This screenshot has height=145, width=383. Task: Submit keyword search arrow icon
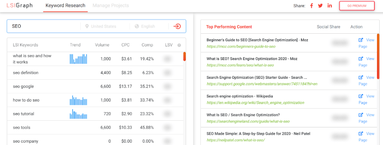click(x=177, y=26)
